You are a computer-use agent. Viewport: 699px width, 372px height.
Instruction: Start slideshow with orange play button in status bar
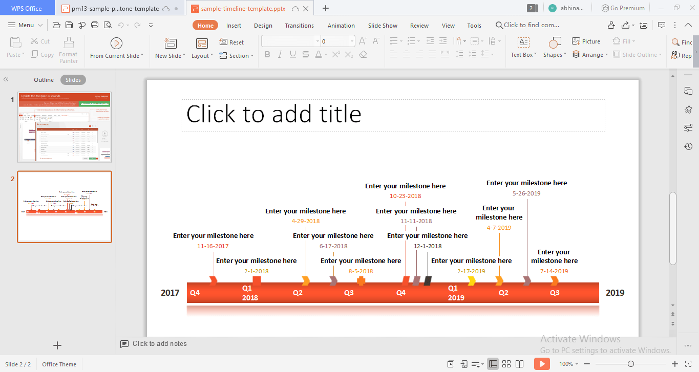coord(541,364)
